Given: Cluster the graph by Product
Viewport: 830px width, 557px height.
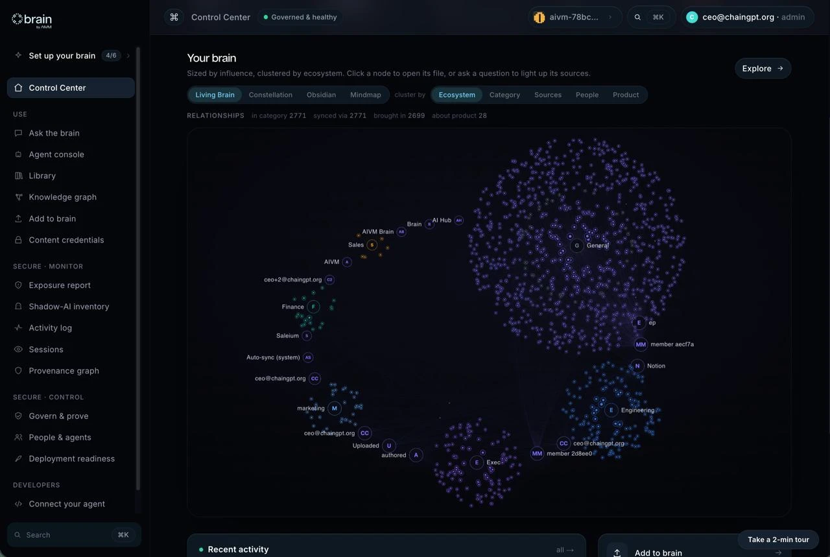Looking at the screenshot, I should click(x=626, y=95).
